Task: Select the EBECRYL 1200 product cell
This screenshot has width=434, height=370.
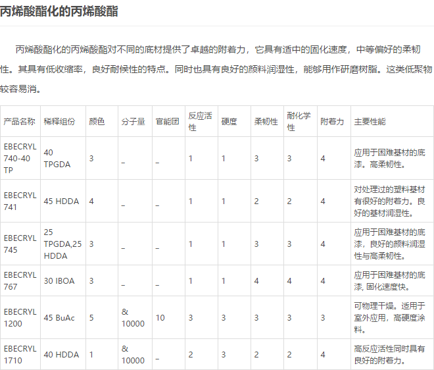Action: 20,317
